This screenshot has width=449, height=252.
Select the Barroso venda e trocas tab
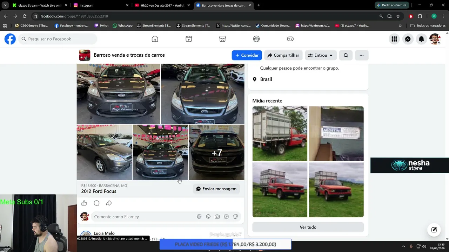223,5
